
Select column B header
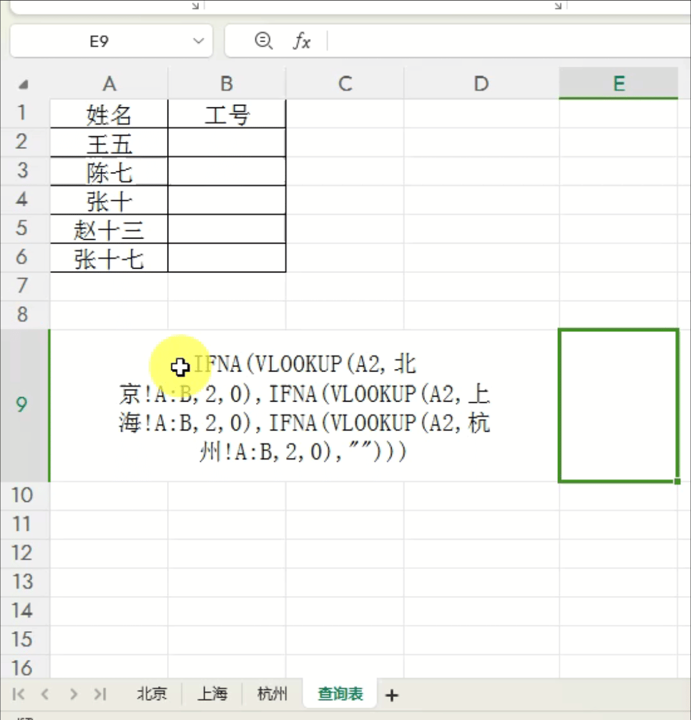tap(227, 84)
